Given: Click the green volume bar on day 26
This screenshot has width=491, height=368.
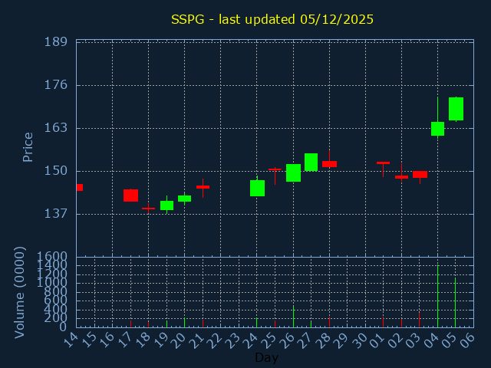Looking at the screenshot, I should [293, 317].
